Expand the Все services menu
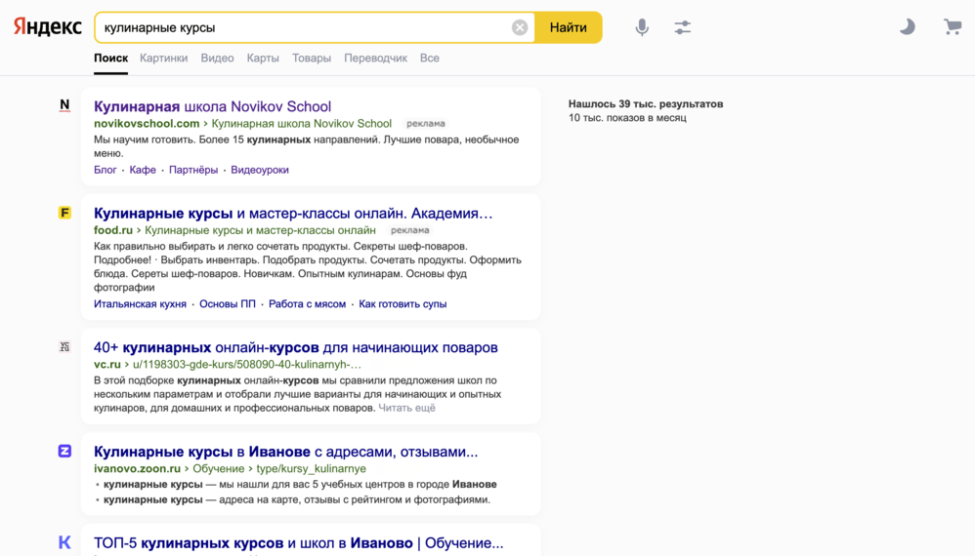Viewport: 975px width, 556px height. click(x=429, y=59)
